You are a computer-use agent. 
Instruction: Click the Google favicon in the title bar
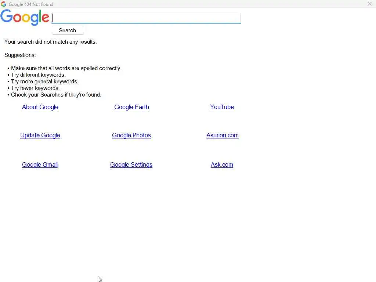coord(4,4)
